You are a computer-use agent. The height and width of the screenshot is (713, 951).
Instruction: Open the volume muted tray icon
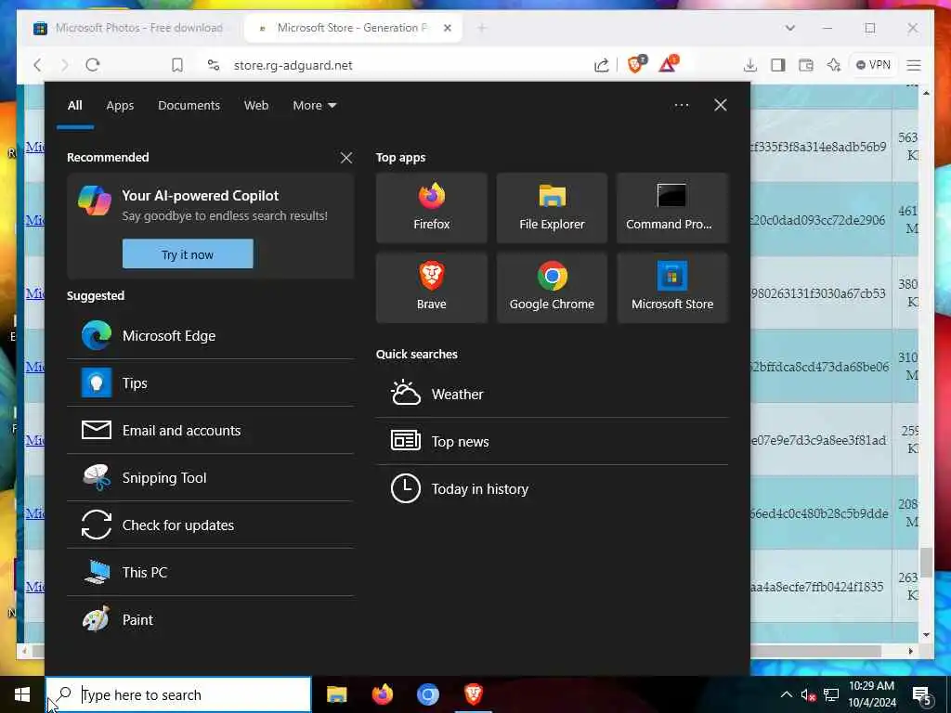coord(808,694)
